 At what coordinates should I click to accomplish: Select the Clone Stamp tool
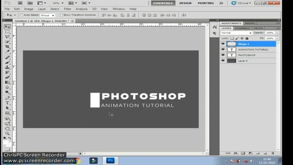coord(7,67)
